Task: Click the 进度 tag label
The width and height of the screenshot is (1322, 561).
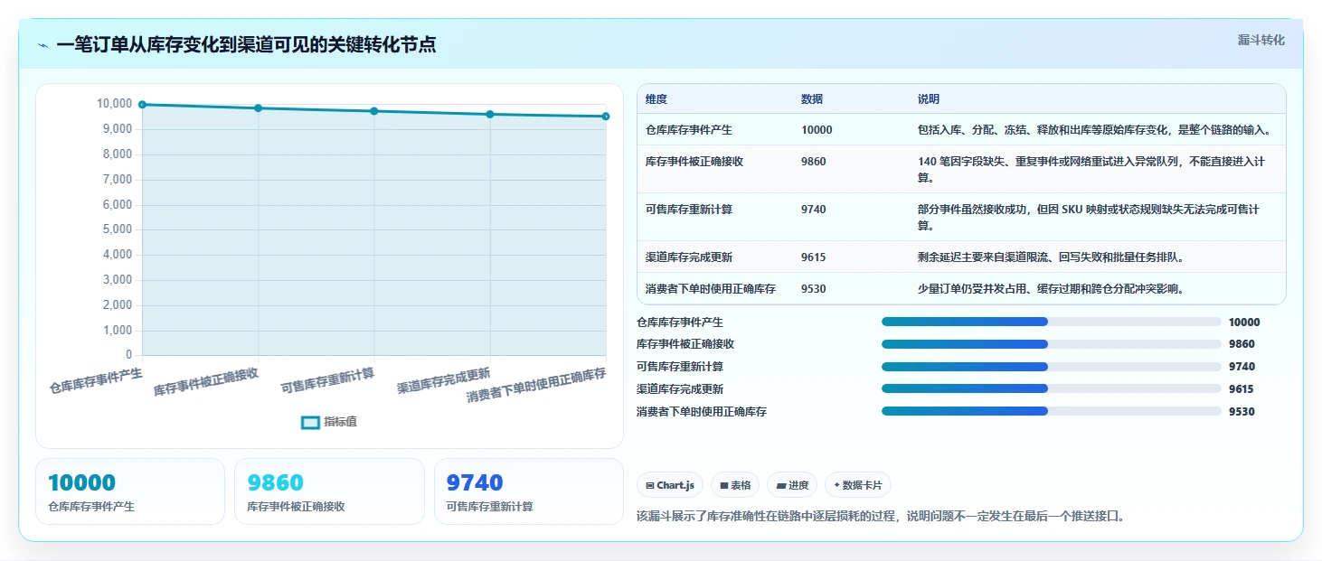Action: tap(798, 485)
